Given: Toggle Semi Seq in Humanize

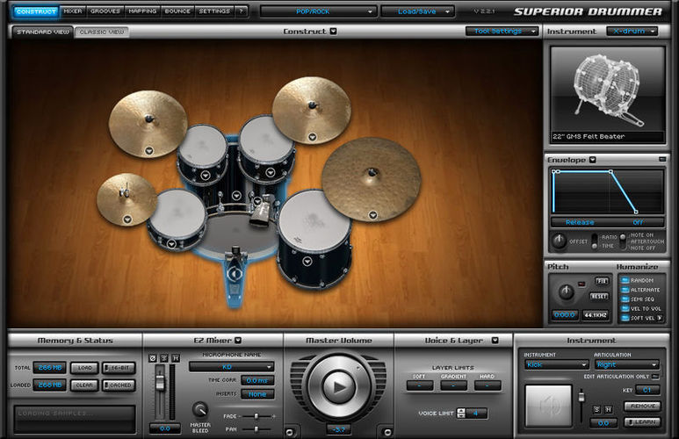Looking at the screenshot, I should coord(625,299).
